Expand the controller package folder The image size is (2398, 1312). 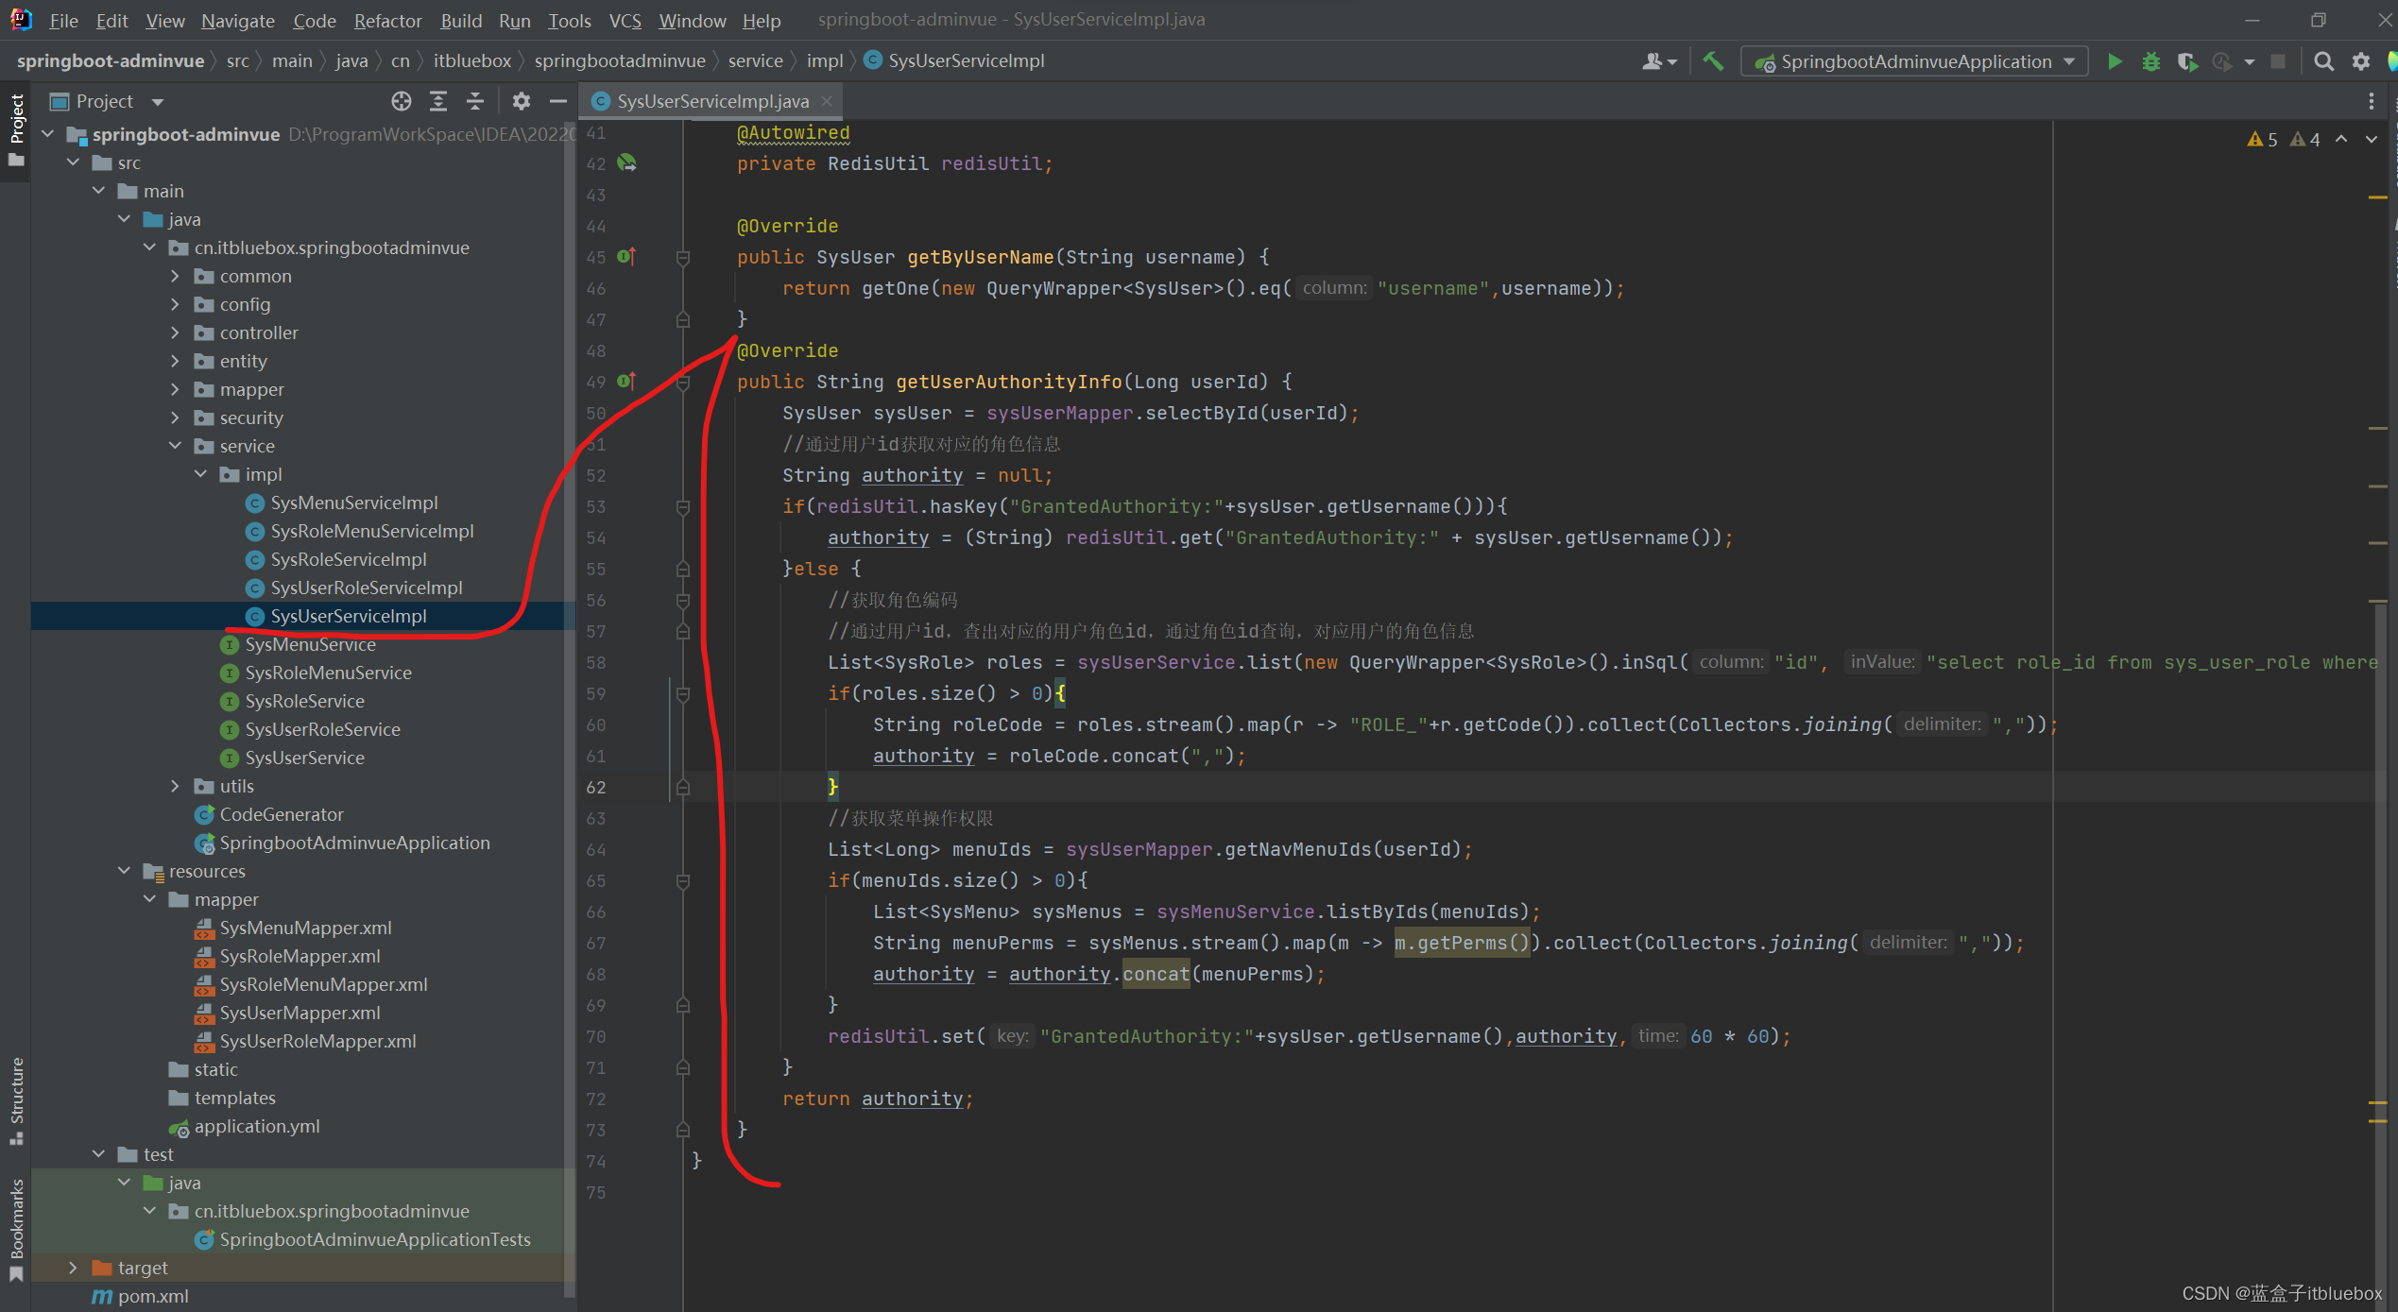tap(175, 332)
